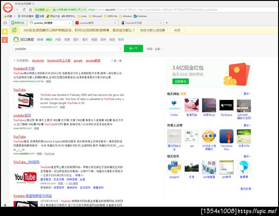
Task: Click the Twitter thumbnail under 相关网站
Action: [x=174, y=105]
